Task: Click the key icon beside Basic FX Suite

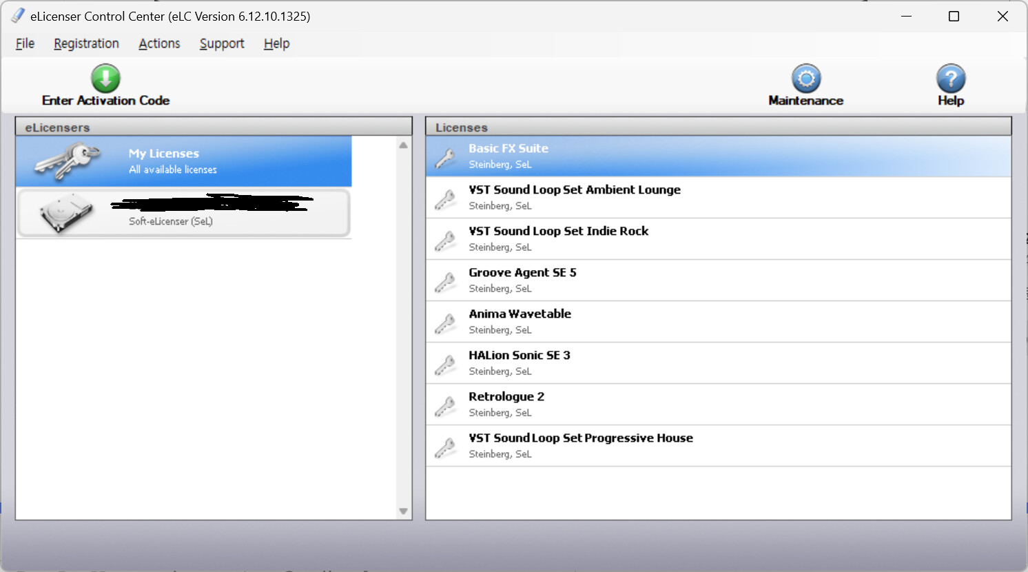Action: [x=446, y=159]
